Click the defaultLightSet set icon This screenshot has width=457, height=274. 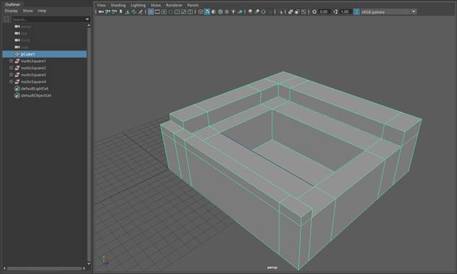[x=17, y=89]
